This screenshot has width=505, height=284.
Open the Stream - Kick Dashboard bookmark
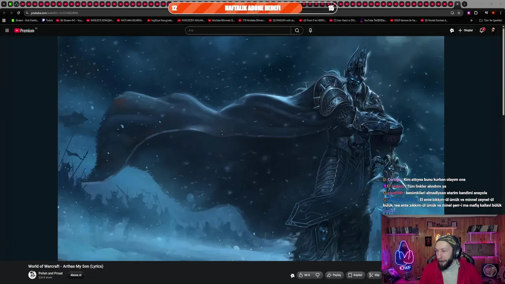point(25,20)
